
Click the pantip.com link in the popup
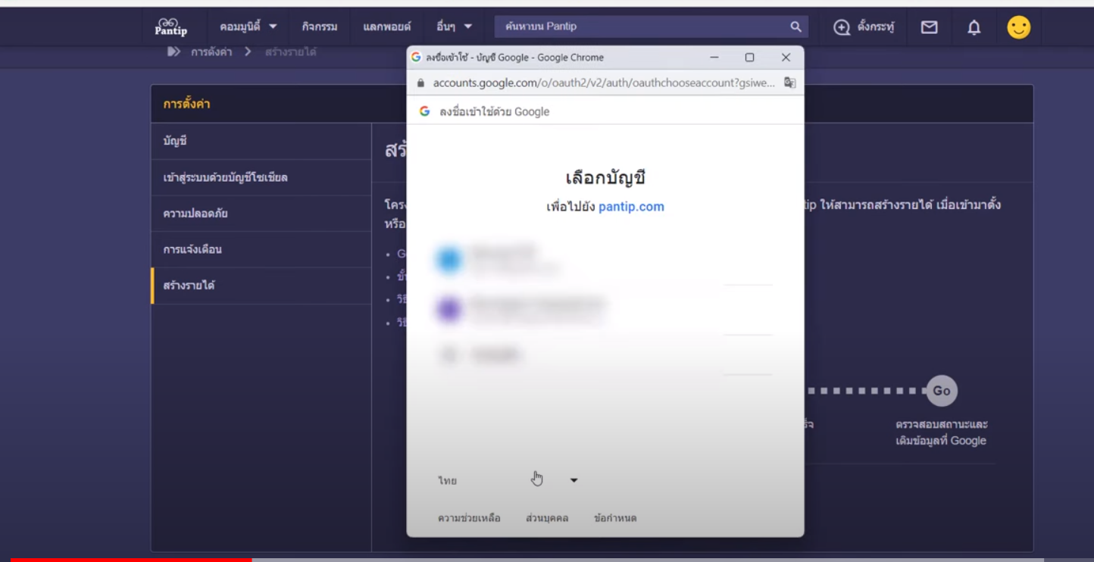[x=631, y=207]
